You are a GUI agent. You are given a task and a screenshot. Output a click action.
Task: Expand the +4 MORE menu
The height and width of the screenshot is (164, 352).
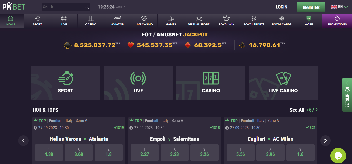pos(309,21)
